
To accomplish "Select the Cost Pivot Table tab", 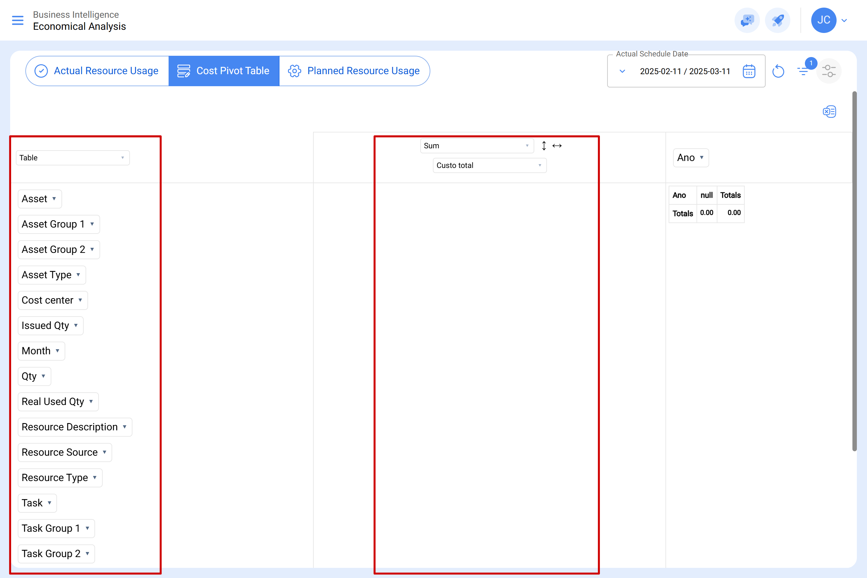I will (x=224, y=71).
